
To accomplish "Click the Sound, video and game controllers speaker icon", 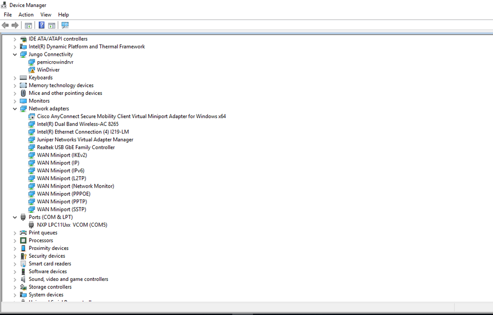I will coord(23,279).
